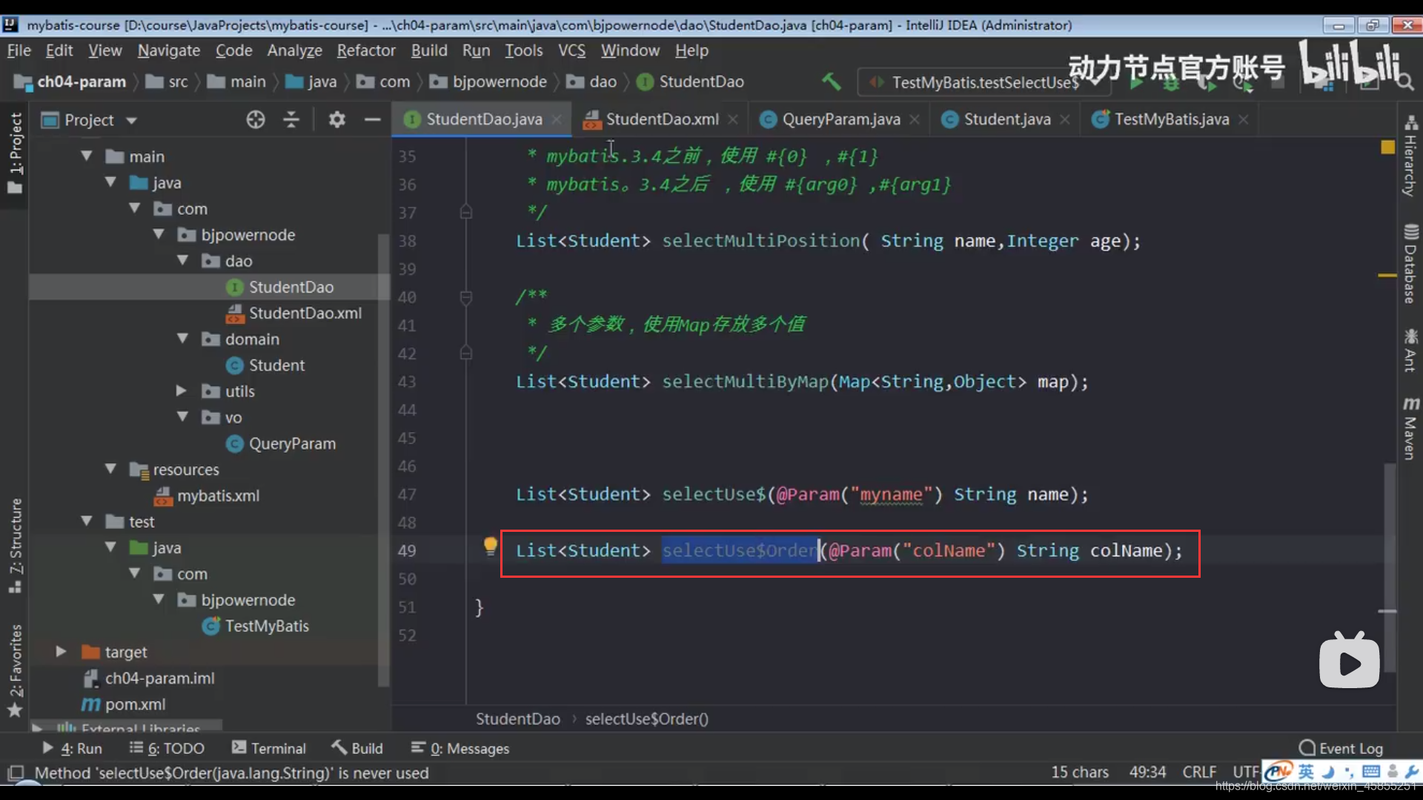Close the StudentDao.xml tab
The height and width of the screenshot is (800, 1423).
[732, 119]
